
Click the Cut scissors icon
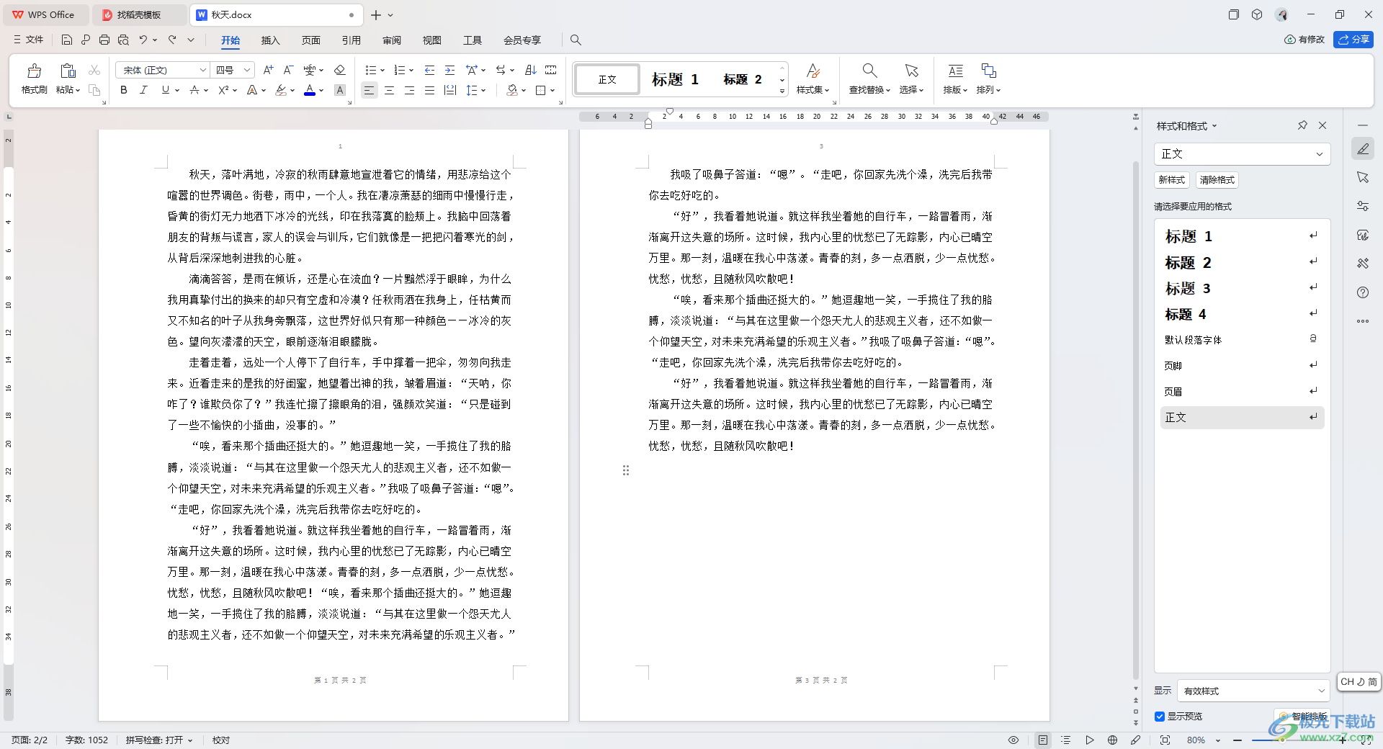(x=94, y=70)
